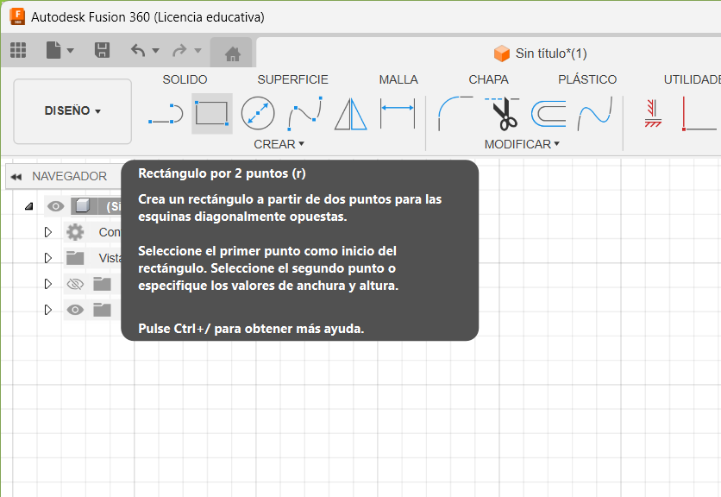The width and height of the screenshot is (721, 497).
Task: Click the folder icon in last row
Action: pos(102,310)
